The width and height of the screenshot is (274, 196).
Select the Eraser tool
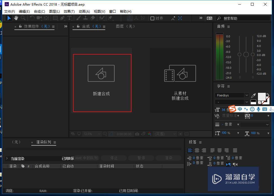93,18
